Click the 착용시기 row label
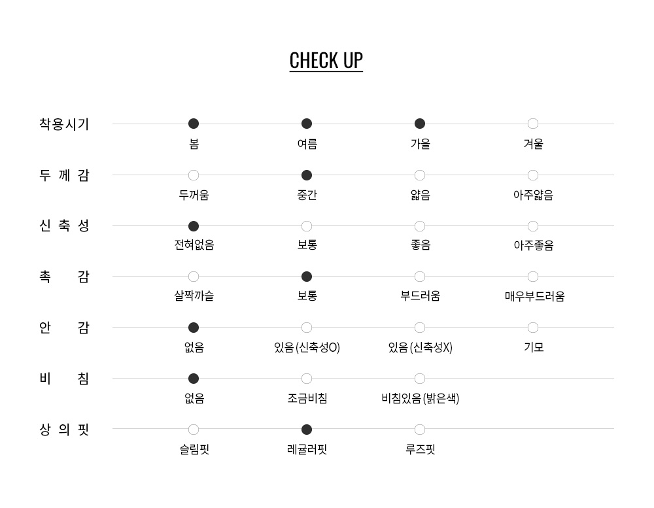Image resolution: width=654 pixels, height=508 pixels. tap(64, 124)
